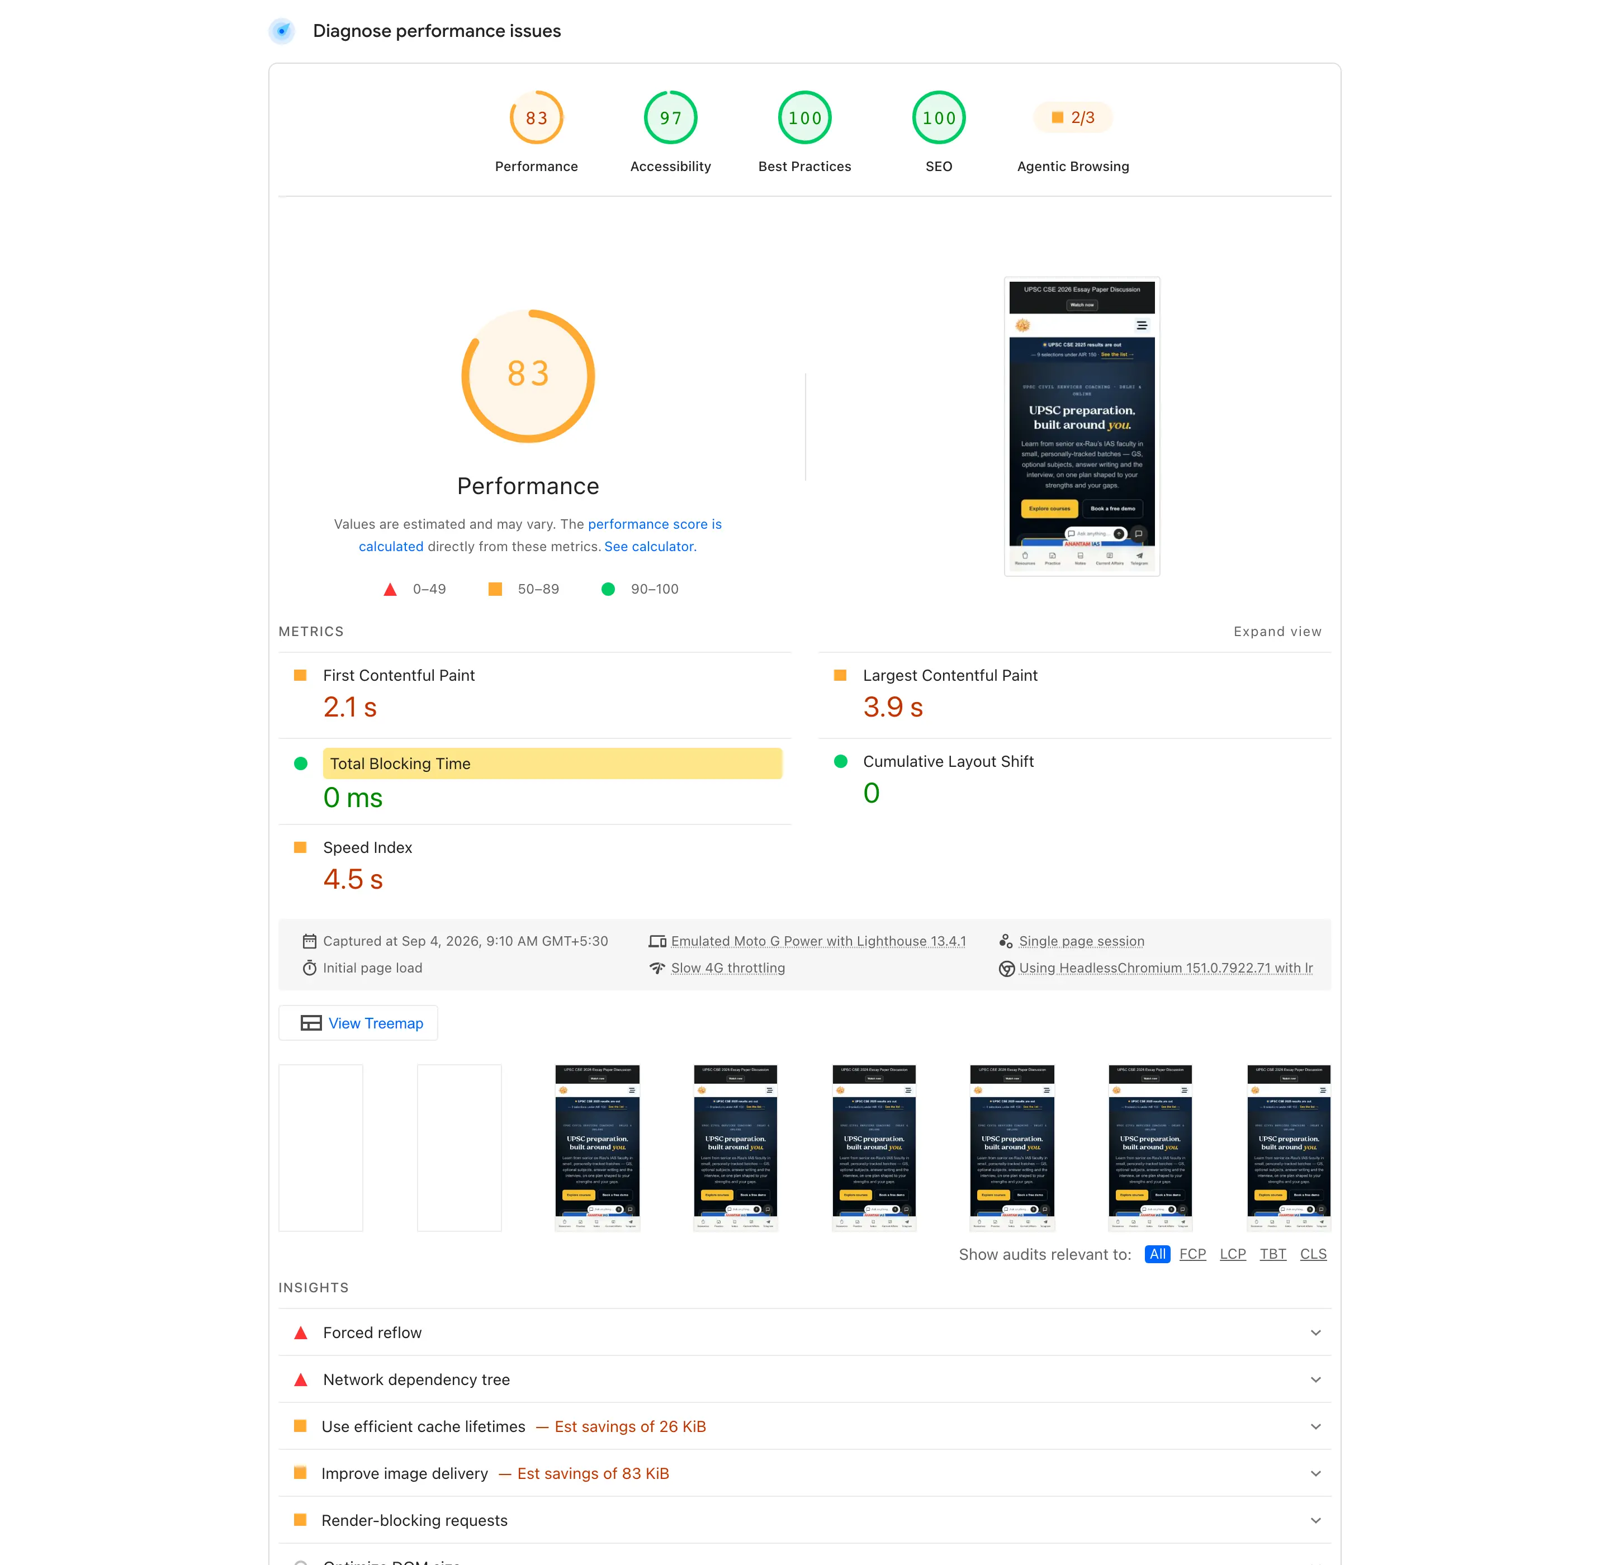Click the signal icon beside Slow 4G throttling
The width and height of the screenshot is (1610, 1565).
tap(657, 968)
